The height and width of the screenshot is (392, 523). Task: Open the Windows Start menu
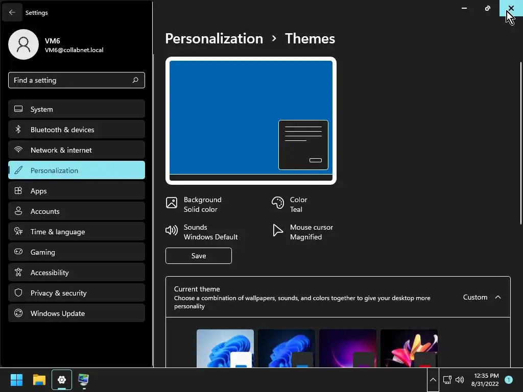tap(16, 380)
